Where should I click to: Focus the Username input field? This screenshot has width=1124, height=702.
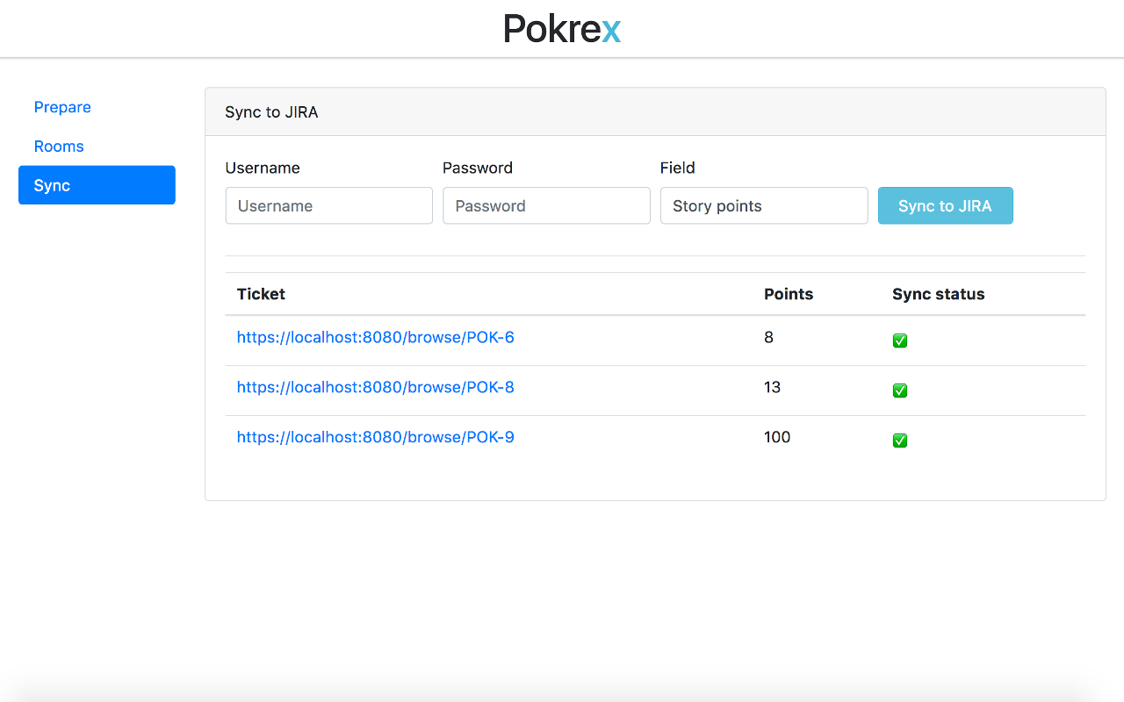coord(328,205)
